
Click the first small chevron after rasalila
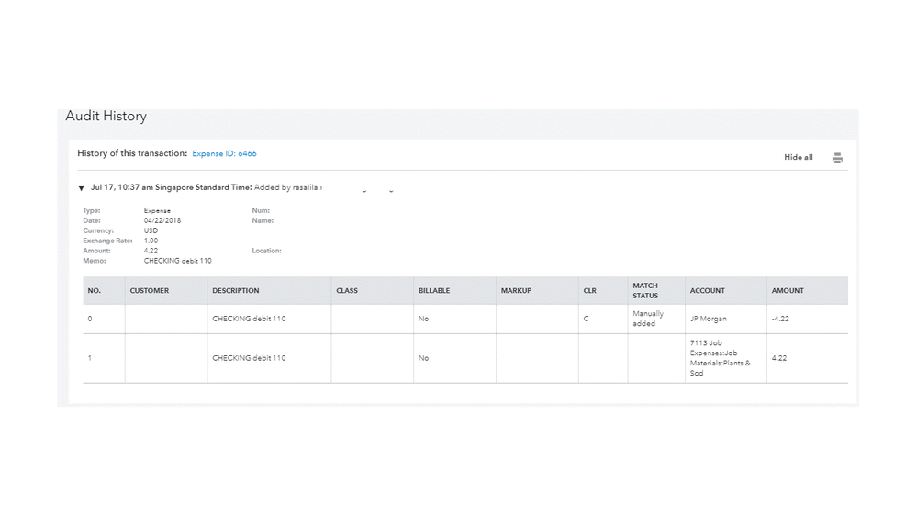click(x=364, y=191)
